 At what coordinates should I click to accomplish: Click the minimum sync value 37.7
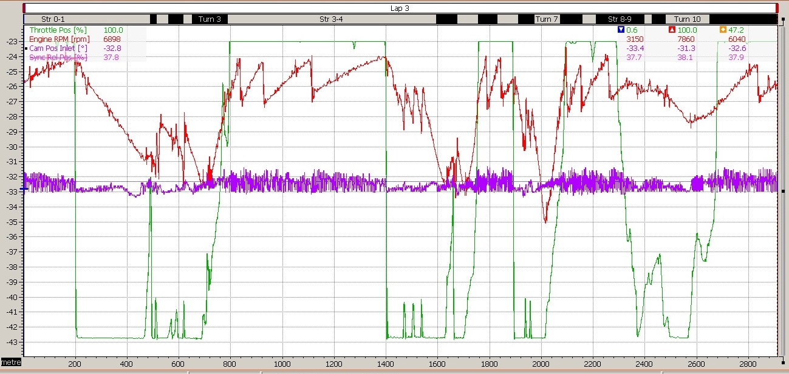click(x=635, y=58)
